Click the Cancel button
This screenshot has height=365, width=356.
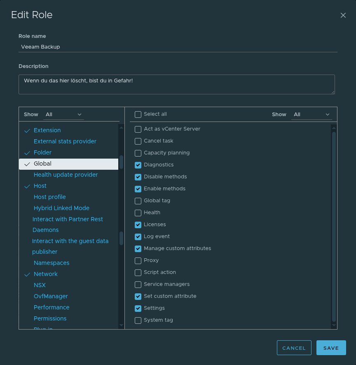point(294,348)
